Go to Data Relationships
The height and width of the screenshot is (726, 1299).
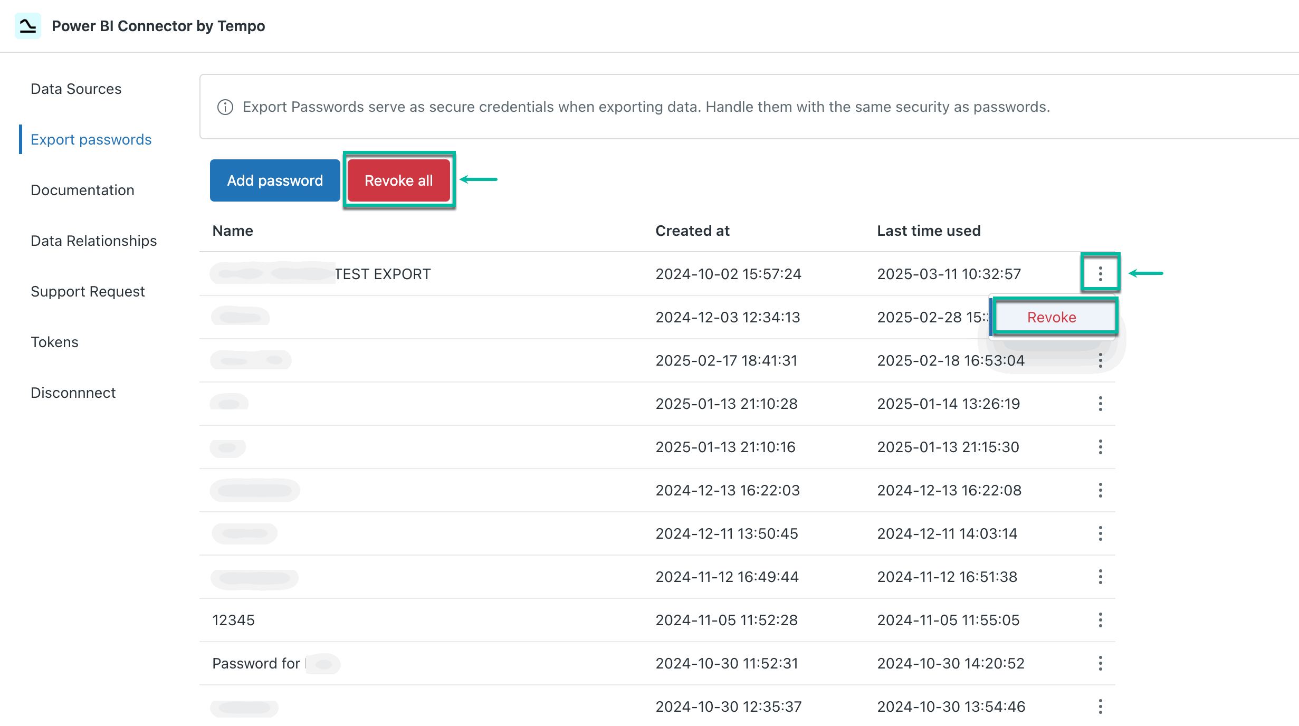(93, 241)
